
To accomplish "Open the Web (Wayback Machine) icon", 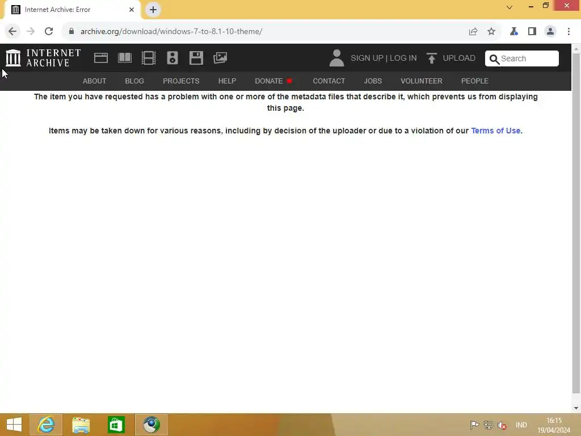I will tap(101, 58).
